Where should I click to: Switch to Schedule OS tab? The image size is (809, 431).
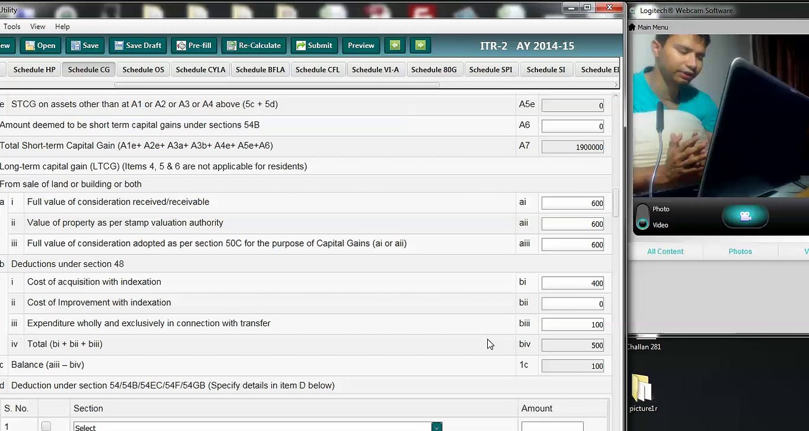(x=143, y=69)
